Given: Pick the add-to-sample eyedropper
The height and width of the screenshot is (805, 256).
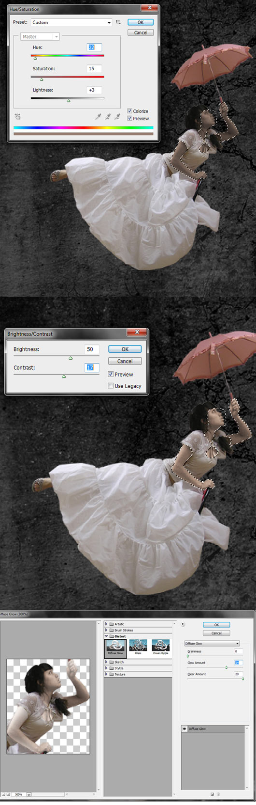Looking at the screenshot, I should click(108, 117).
